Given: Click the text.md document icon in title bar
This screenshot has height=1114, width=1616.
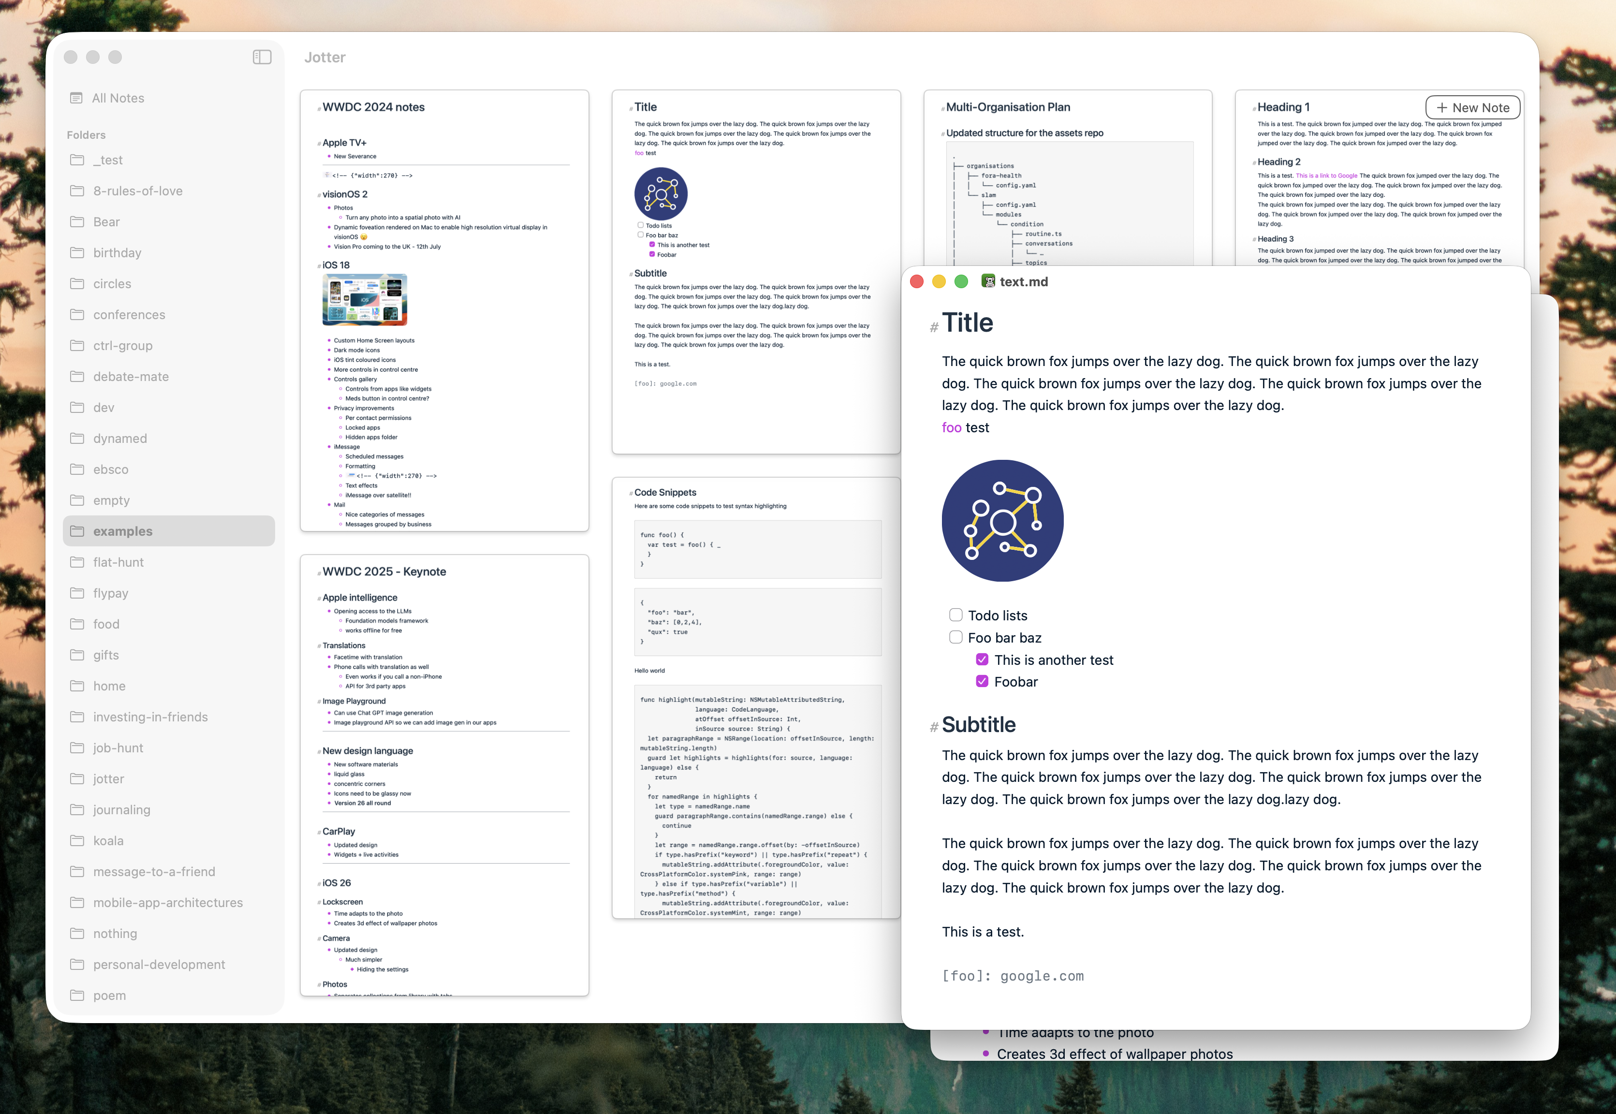Looking at the screenshot, I should (988, 281).
